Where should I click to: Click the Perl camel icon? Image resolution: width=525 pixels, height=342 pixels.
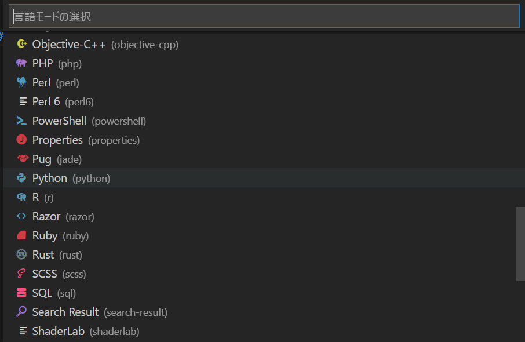click(x=21, y=82)
